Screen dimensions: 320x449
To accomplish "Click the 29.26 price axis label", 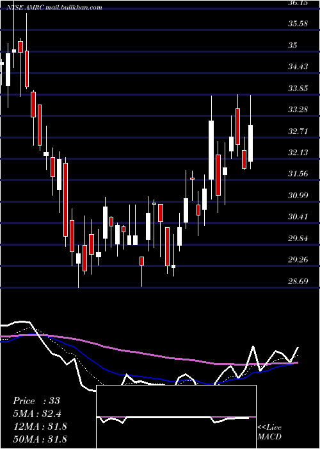I will coord(298,260).
